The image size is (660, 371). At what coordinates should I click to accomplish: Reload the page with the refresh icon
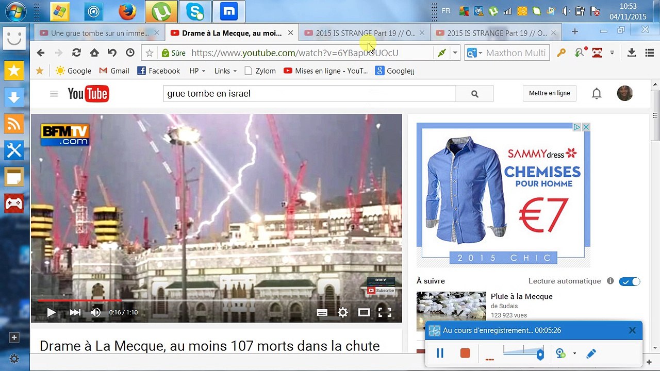point(76,53)
